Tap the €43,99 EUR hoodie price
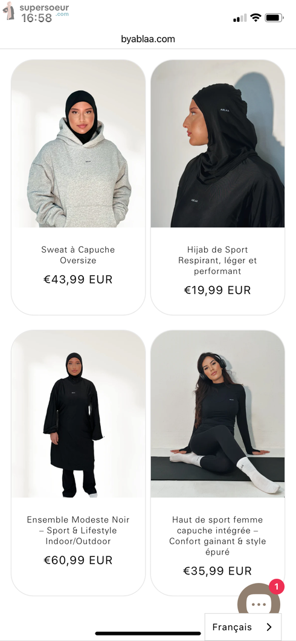Image resolution: width=296 pixels, height=641 pixels. click(x=78, y=279)
